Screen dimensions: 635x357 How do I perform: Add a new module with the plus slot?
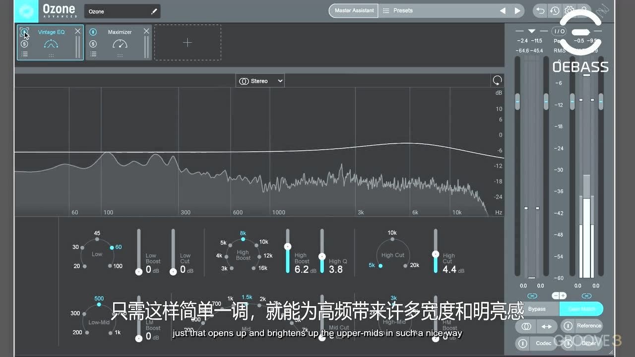pyautogui.click(x=188, y=43)
